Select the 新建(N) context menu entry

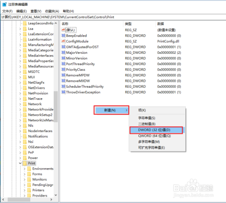click(111, 110)
